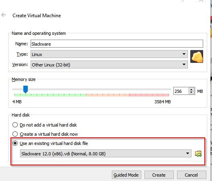Image resolution: width=212 pixels, height=181 pixels.
Task: Click the memory size slider handle
Action: [25, 89]
